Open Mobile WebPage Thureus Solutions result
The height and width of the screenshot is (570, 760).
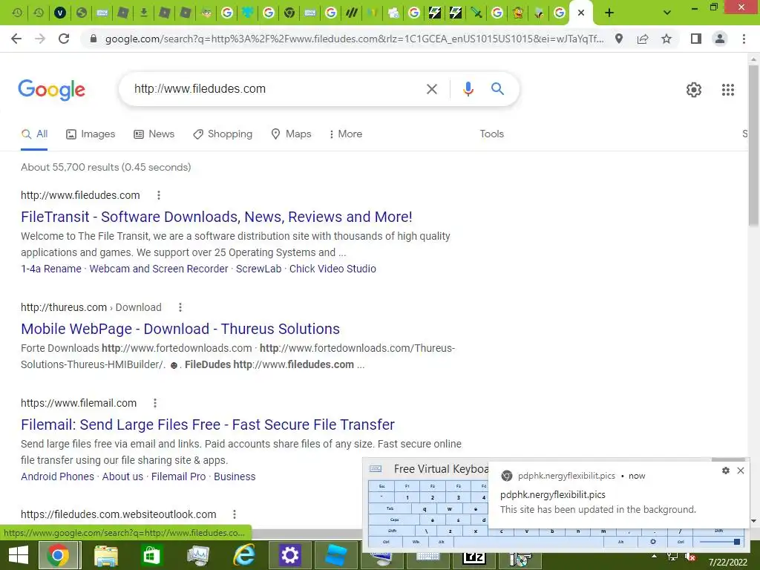180,329
